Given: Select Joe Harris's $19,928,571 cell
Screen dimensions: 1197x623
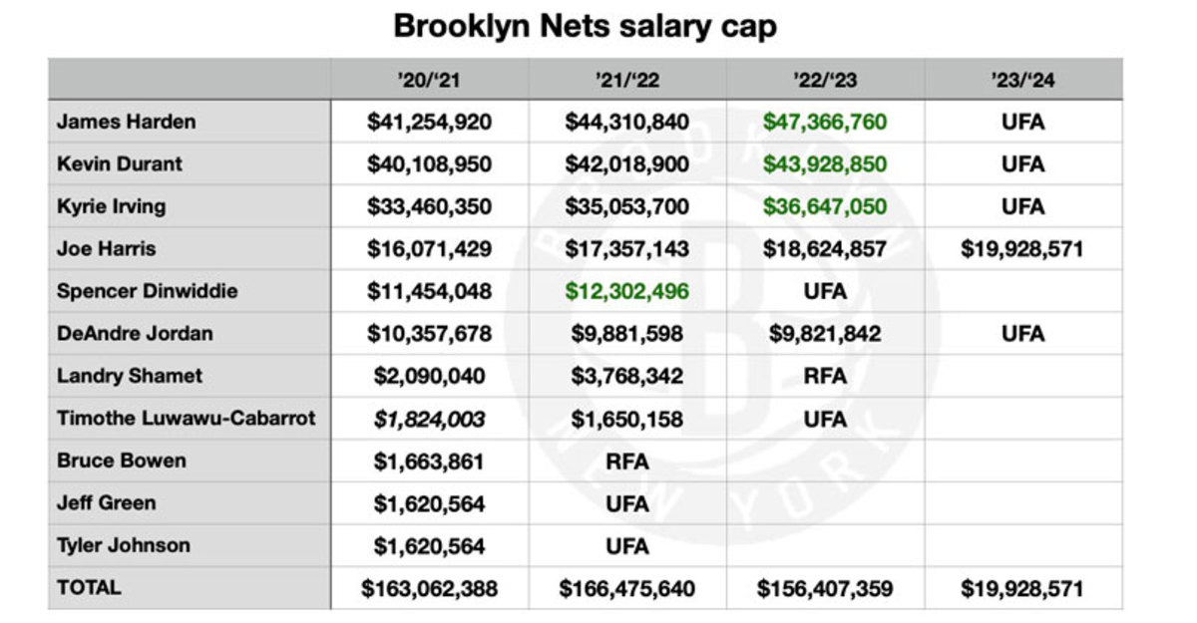Looking at the screenshot, I should [x=1022, y=248].
